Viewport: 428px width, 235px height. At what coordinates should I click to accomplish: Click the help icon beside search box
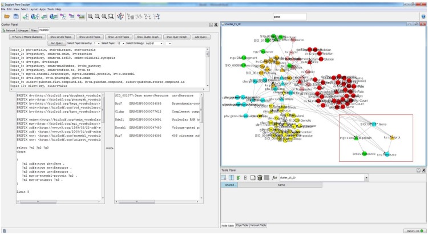423,17
